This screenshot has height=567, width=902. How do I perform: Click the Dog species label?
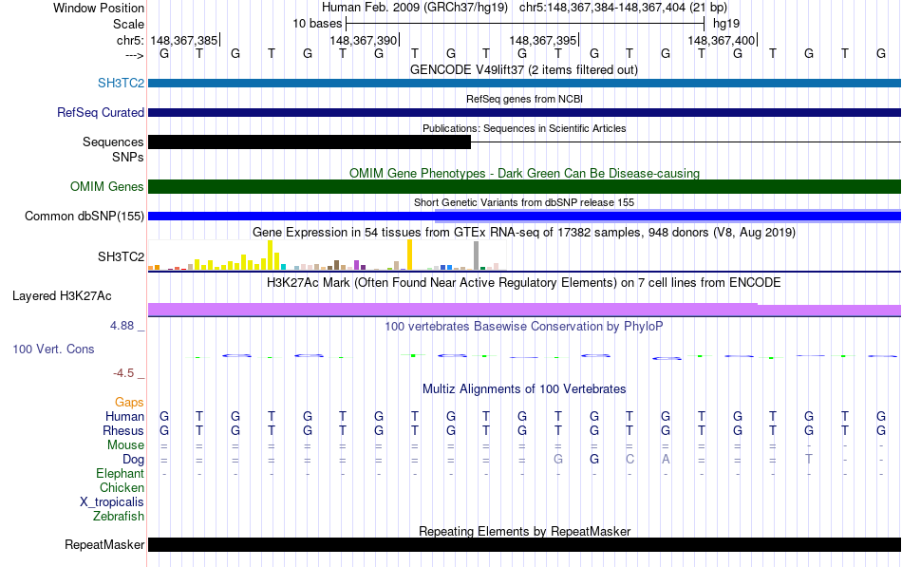(x=134, y=459)
